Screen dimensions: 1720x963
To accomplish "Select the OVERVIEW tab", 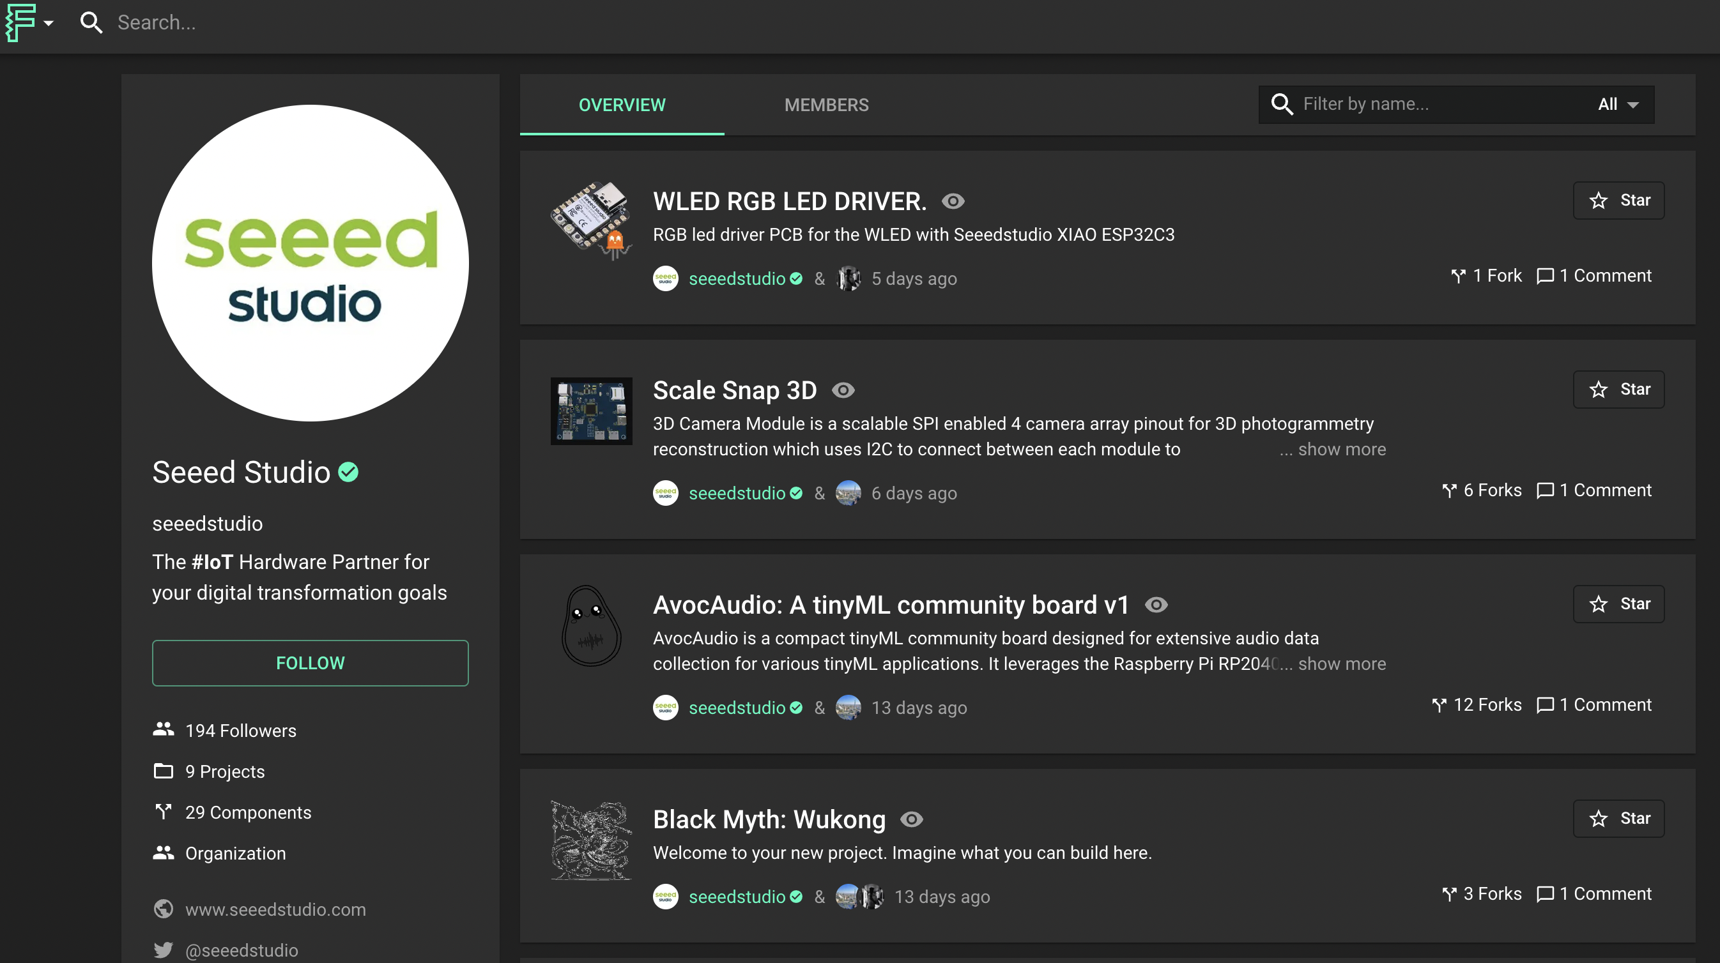I will point(622,105).
